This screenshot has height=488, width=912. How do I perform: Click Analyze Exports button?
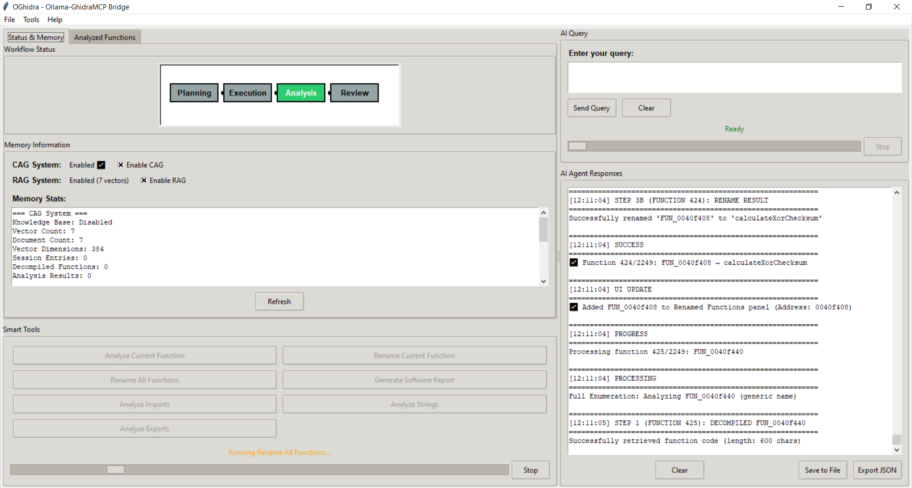145,428
